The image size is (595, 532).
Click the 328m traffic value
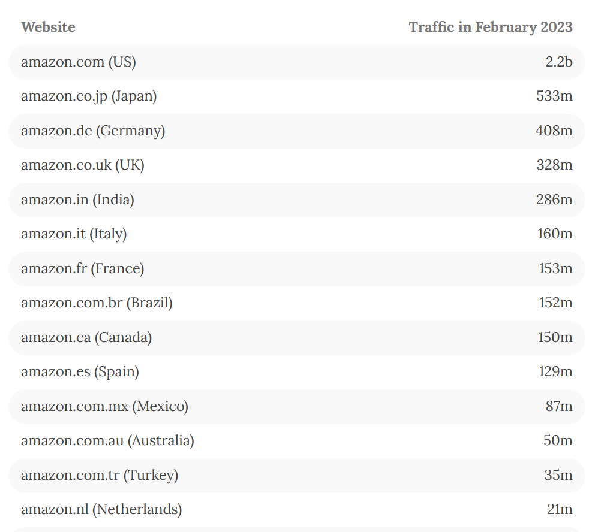554,165
